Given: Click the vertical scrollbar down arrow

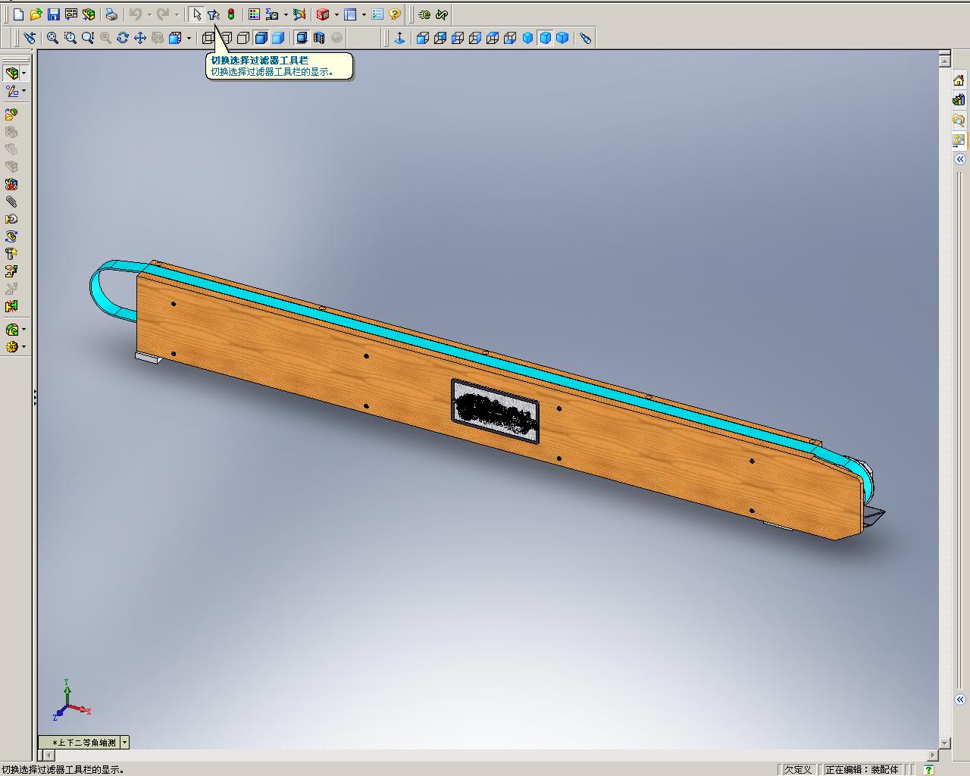Looking at the screenshot, I should [x=945, y=743].
